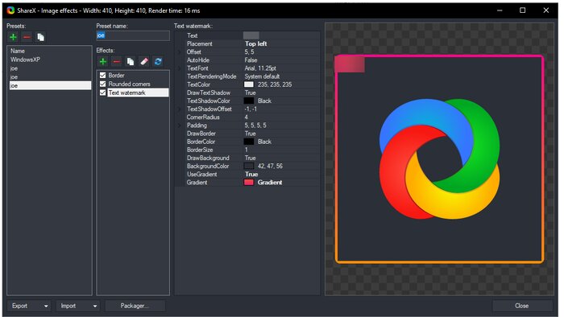The width and height of the screenshot is (564, 317).
Task: Add a new preset with green plus
Action: point(14,37)
